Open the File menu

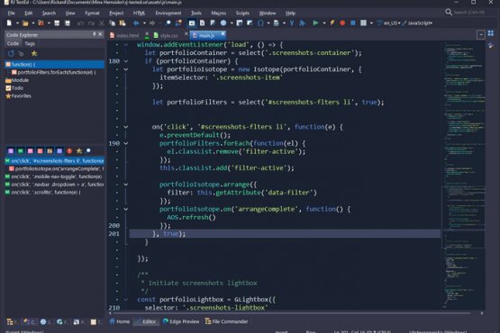coord(11,13)
